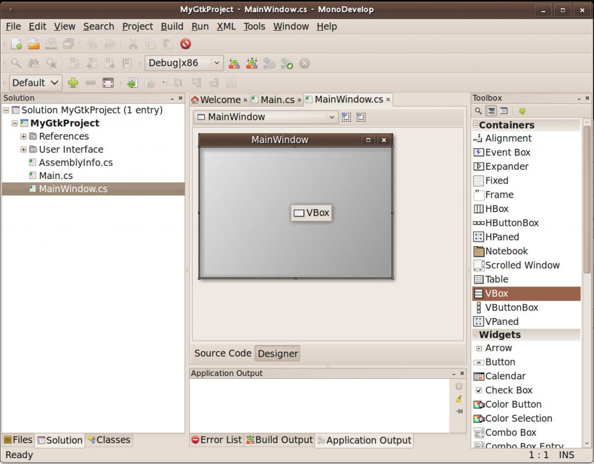Click the New File toolbar icon
Screen dimensions: 594x464
click(16, 44)
